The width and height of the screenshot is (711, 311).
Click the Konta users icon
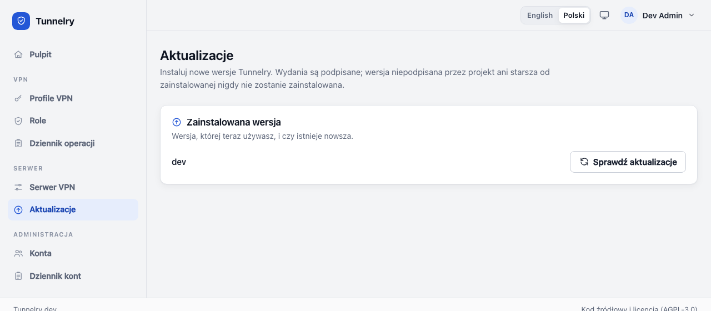tap(18, 253)
